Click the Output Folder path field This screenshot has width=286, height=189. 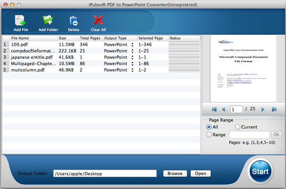pyautogui.click(x=105, y=173)
